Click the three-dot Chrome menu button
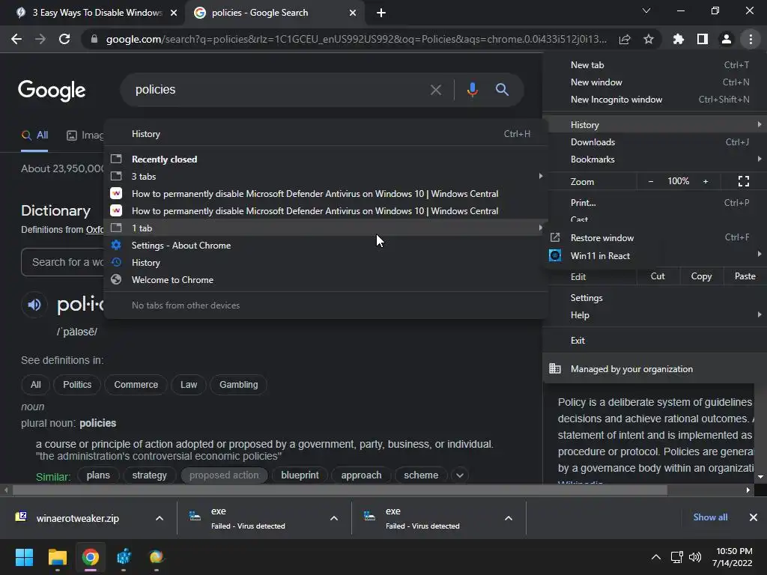The height and width of the screenshot is (575, 767). [x=751, y=39]
